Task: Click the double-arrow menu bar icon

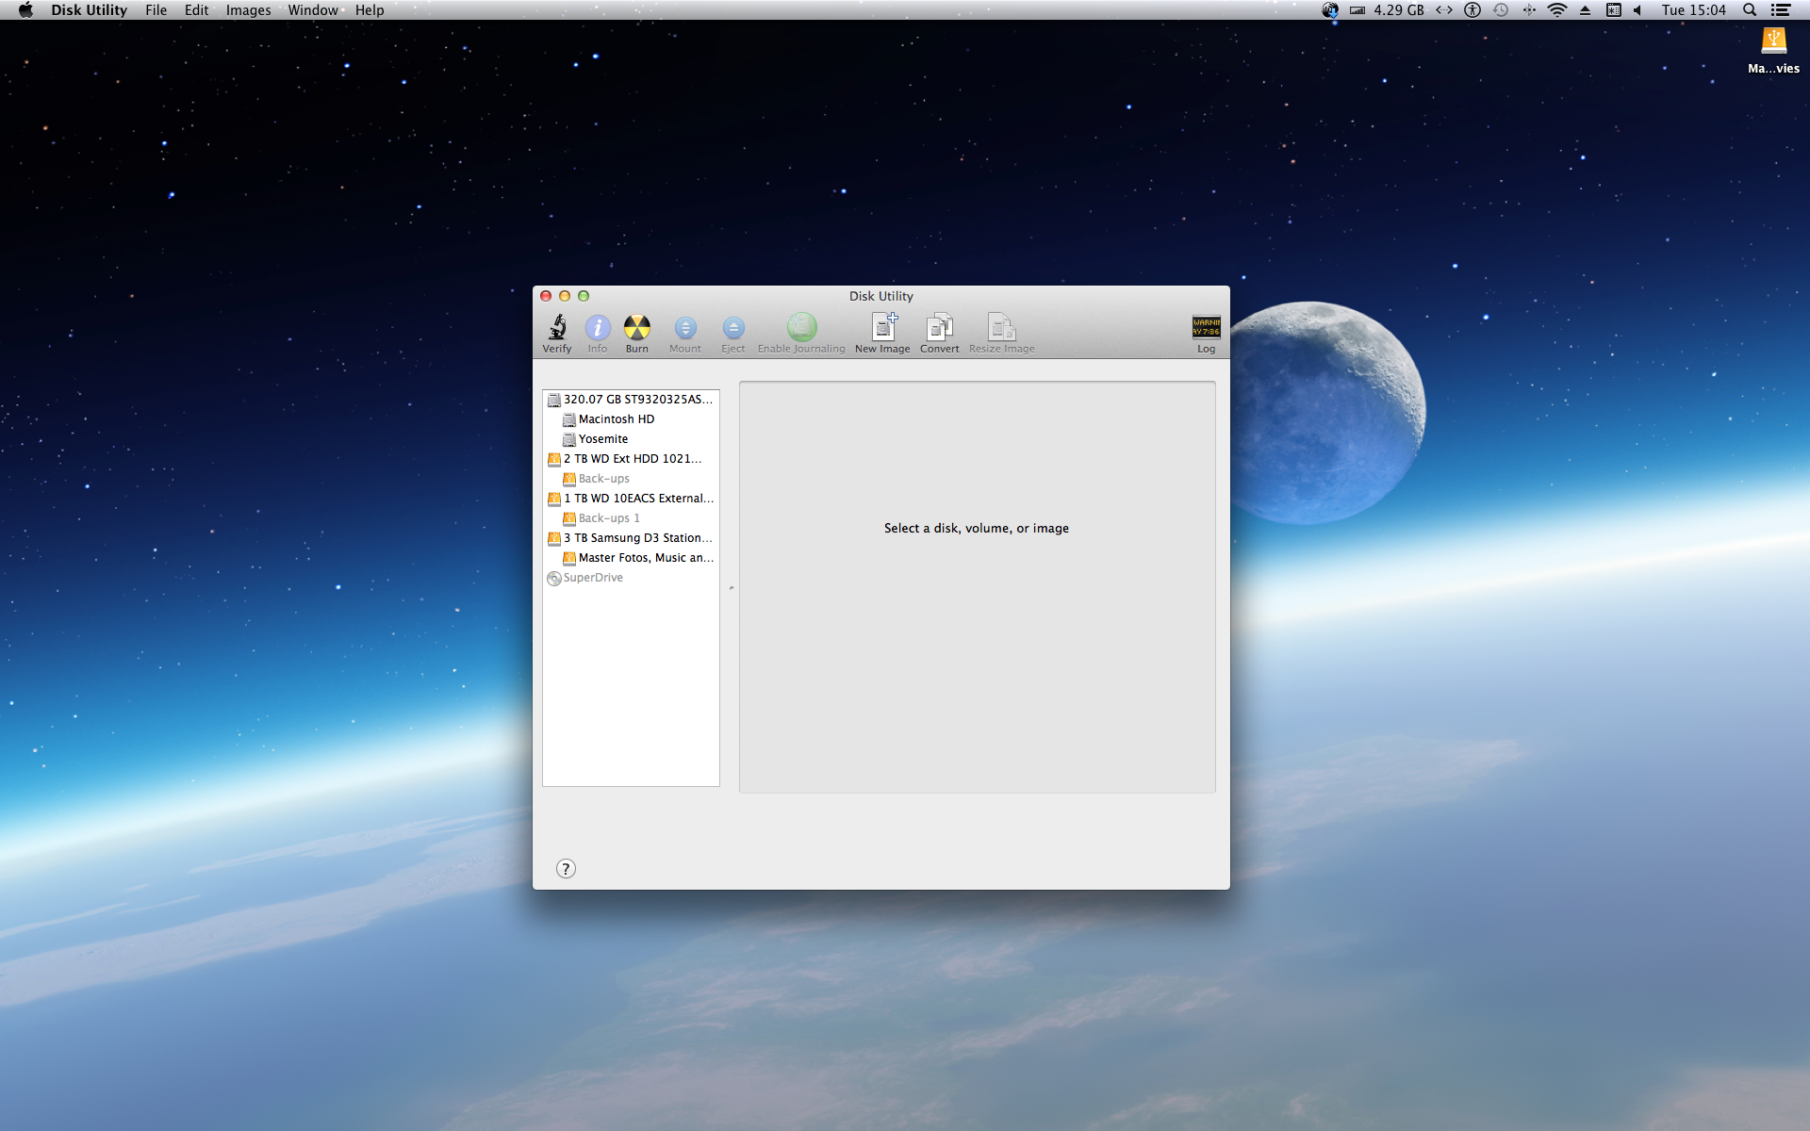Action: [1444, 10]
